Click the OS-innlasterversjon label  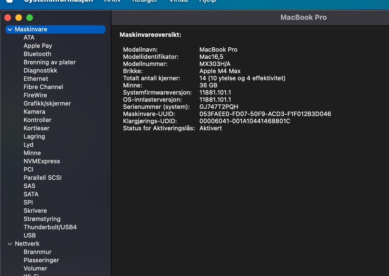tap(152, 100)
